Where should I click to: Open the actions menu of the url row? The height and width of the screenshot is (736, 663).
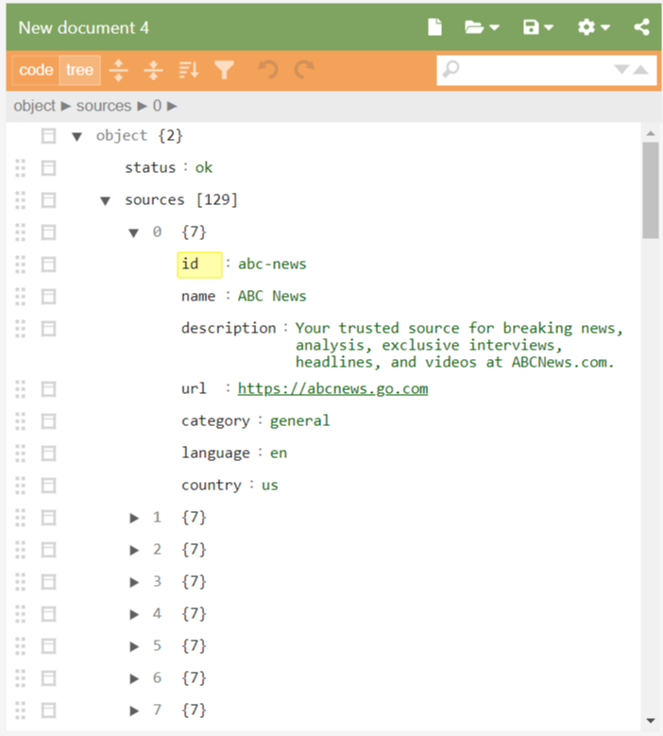point(48,389)
